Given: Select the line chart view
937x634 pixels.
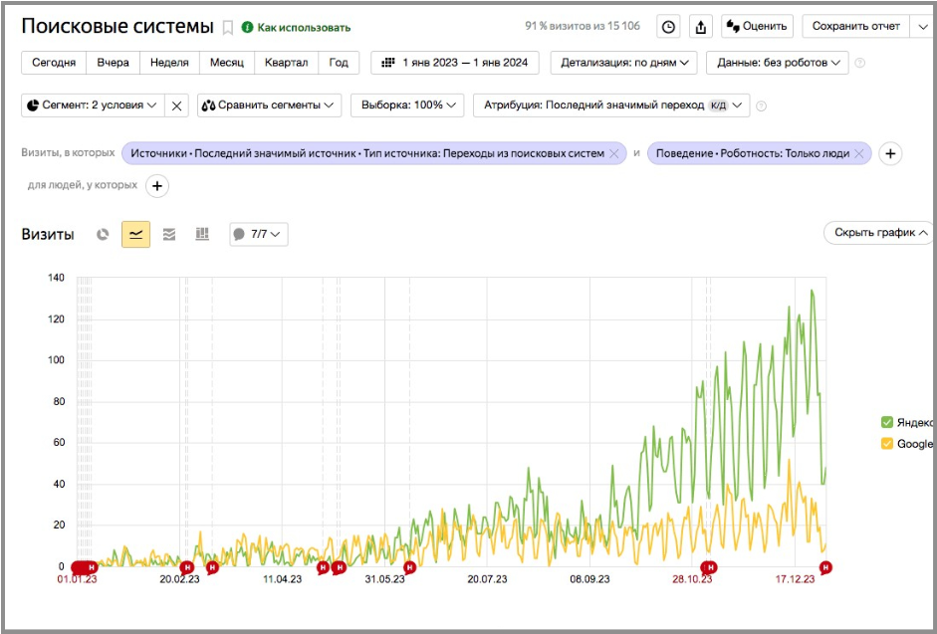Looking at the screenshot, I should 135,234.
